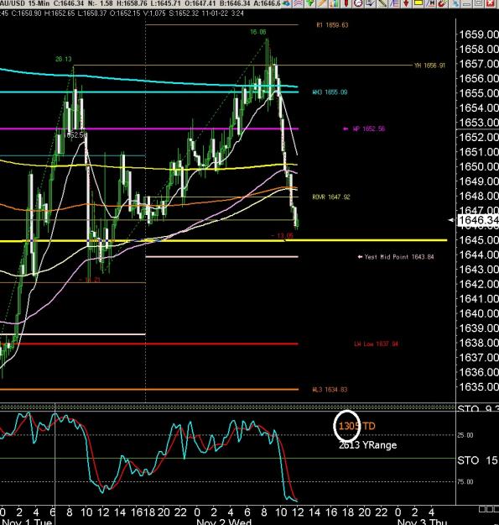Click the red clock gauge icon

(x=357, y=3)
